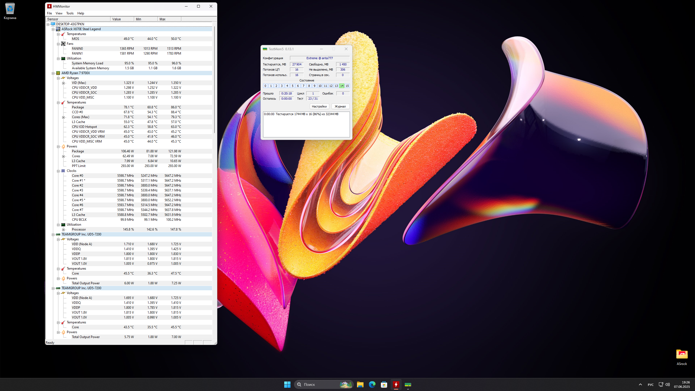Expand the VID (Max) voltage entry

coord(64,83)
